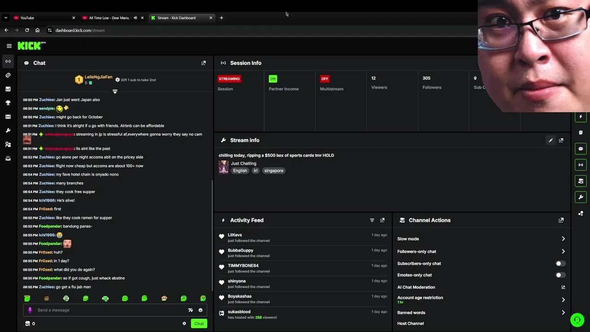Edit stream info with the pencil icon
This screenshot has width=590, height=332.
coord(550,140)
